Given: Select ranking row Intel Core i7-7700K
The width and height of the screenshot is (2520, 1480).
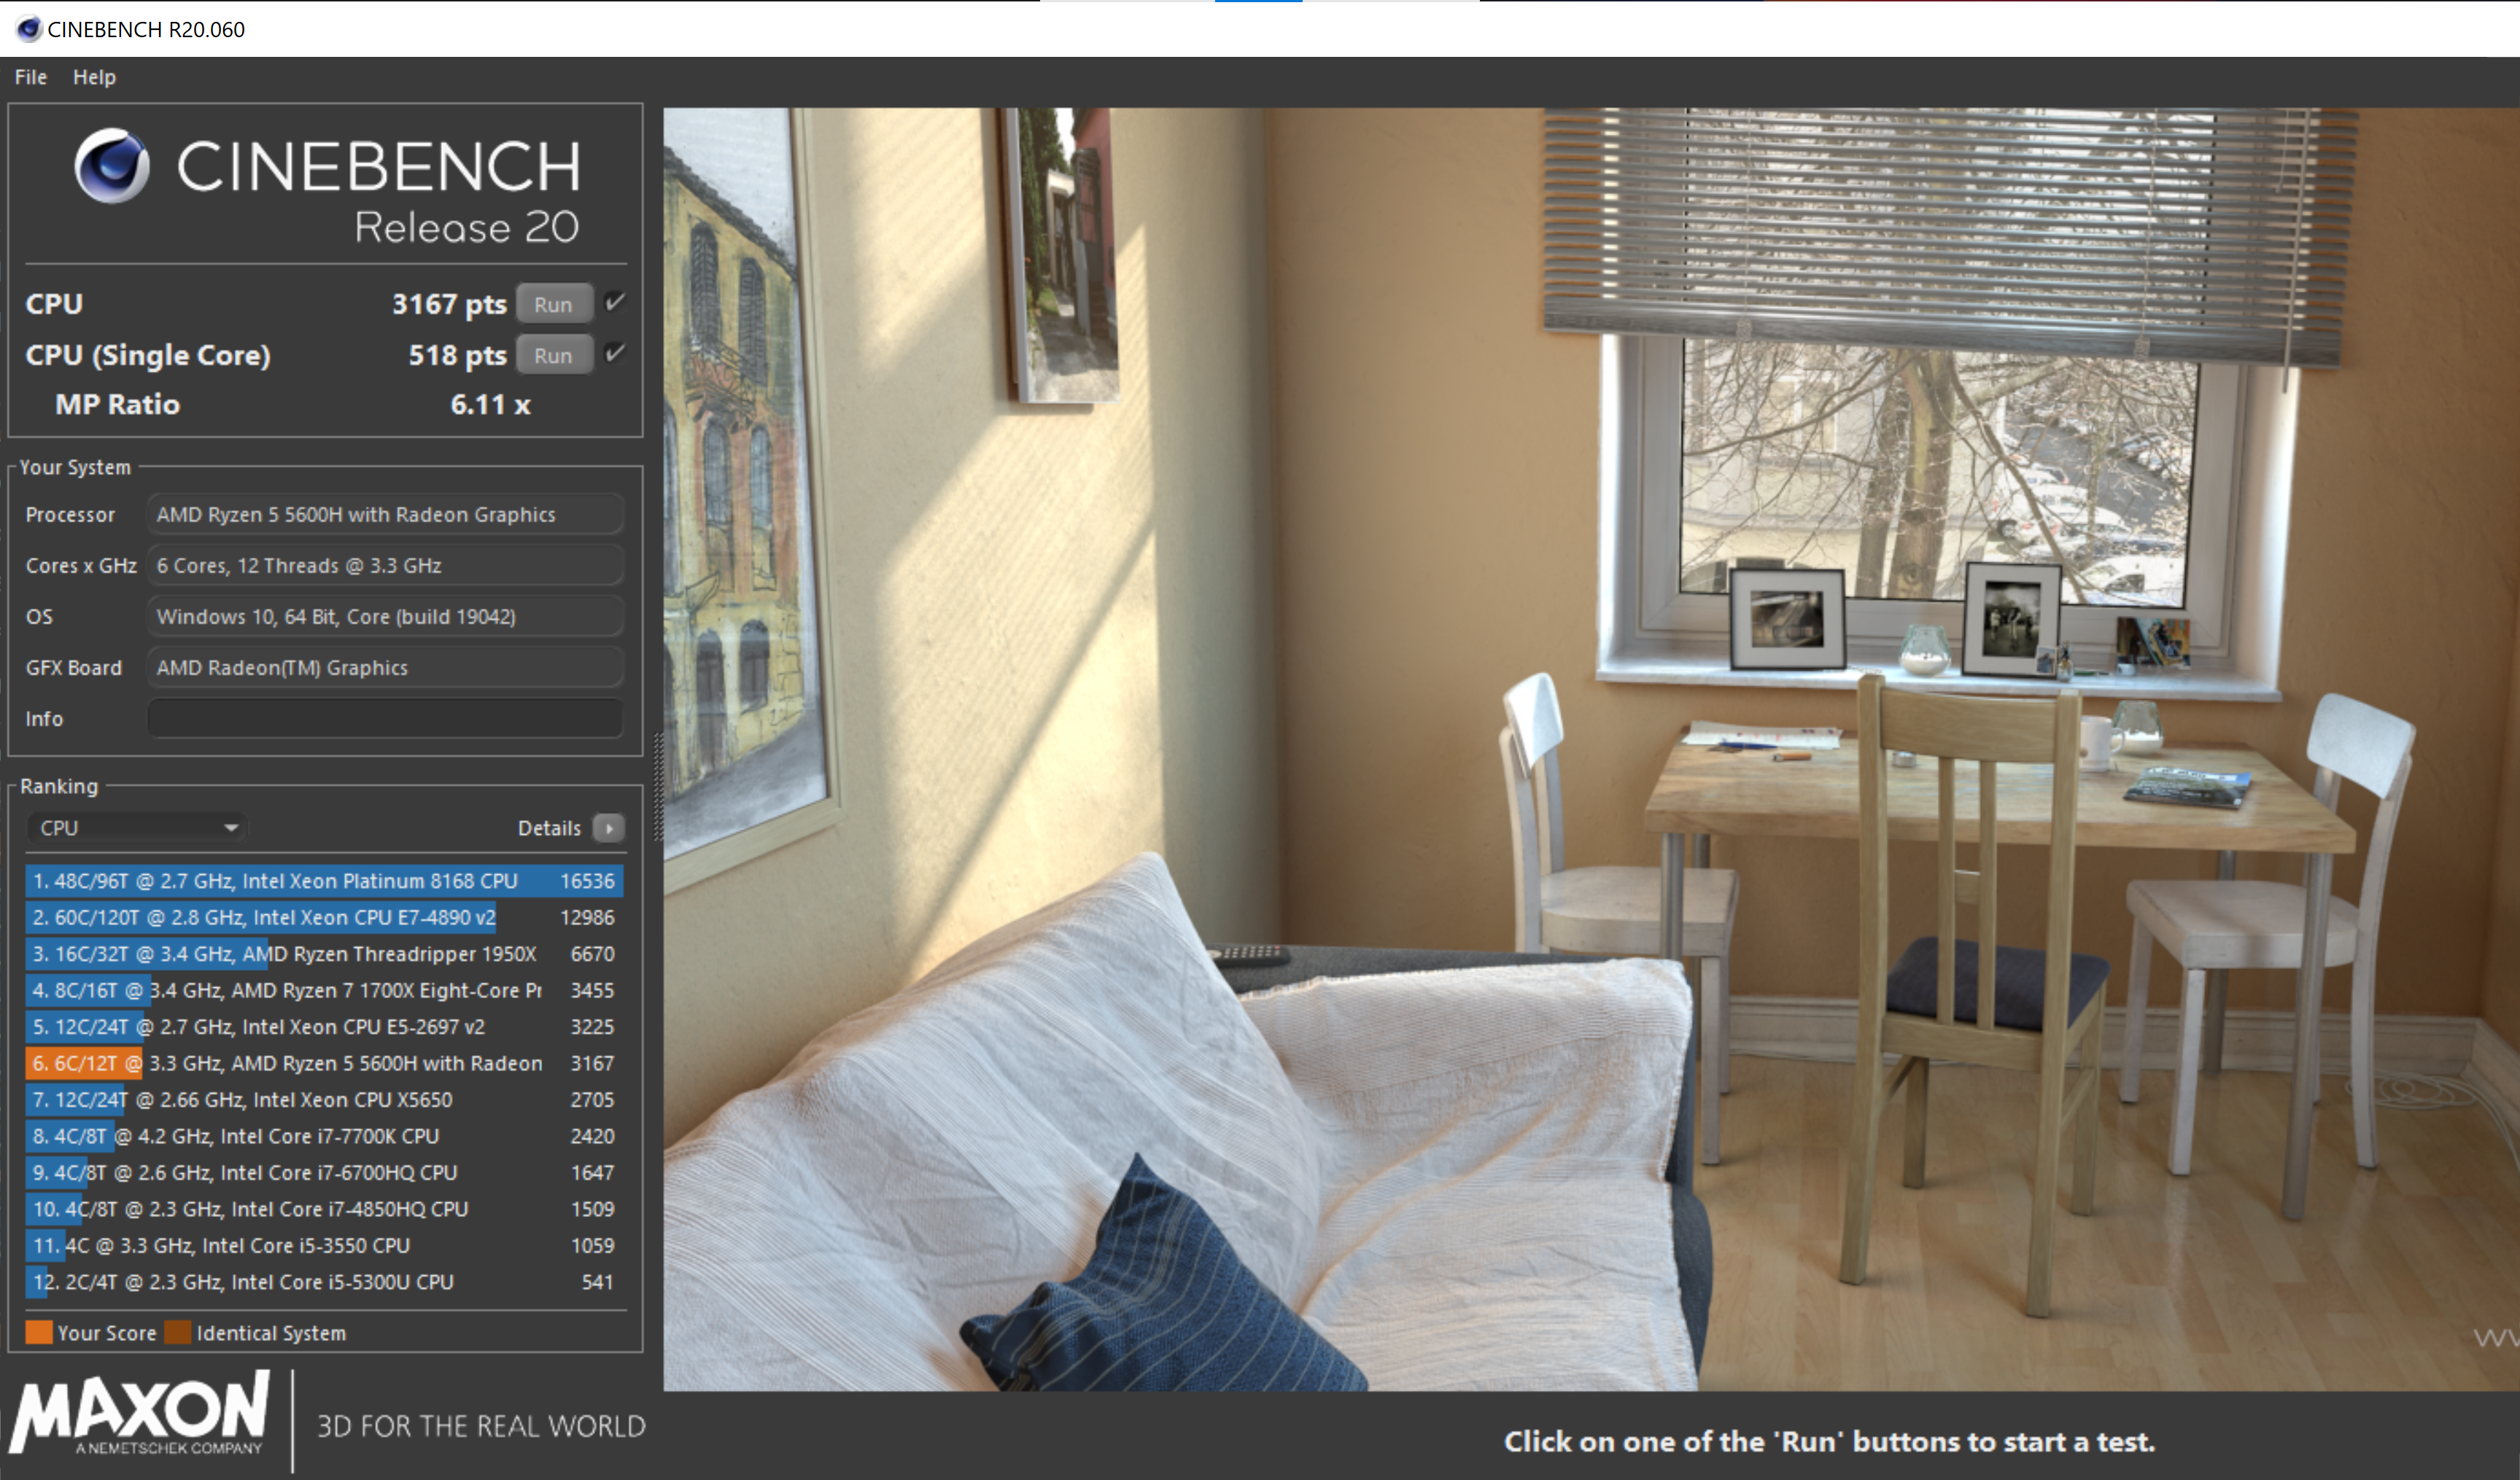Looking at the screenshot, I should coord(324,1136).
